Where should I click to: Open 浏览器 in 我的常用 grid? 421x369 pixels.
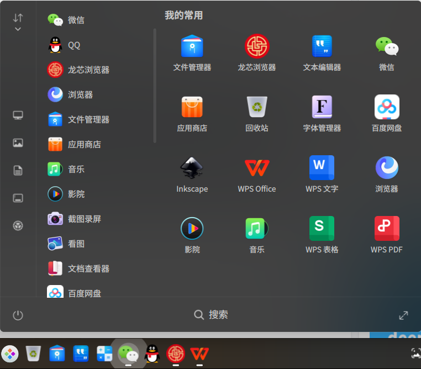(x=387, y=175)
